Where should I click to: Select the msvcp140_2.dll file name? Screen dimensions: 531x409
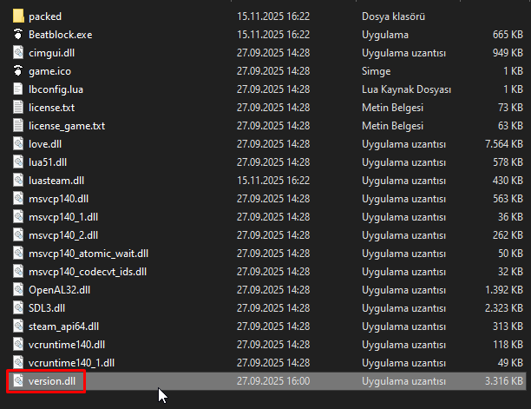click(63, 236)
